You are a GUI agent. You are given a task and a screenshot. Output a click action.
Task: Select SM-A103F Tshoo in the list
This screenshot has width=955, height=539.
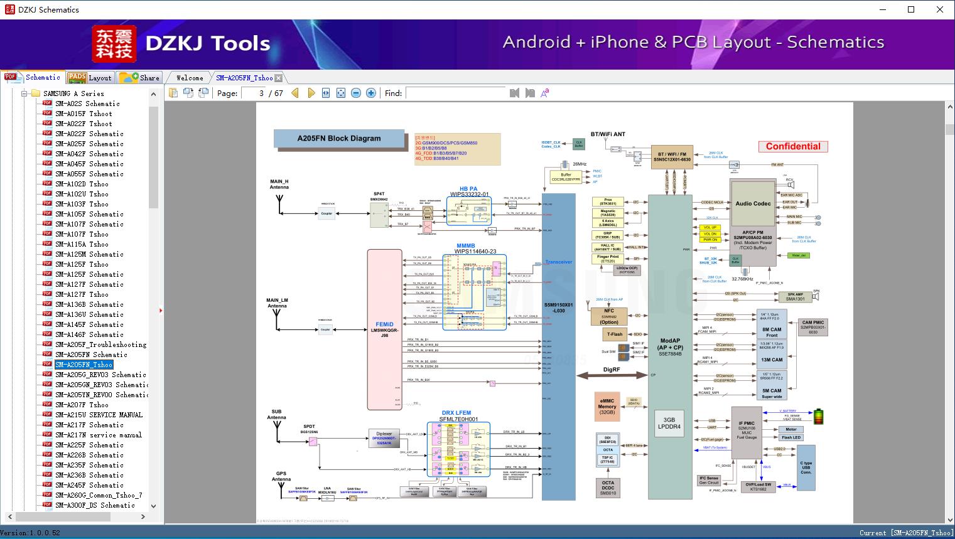click(82, 204)
